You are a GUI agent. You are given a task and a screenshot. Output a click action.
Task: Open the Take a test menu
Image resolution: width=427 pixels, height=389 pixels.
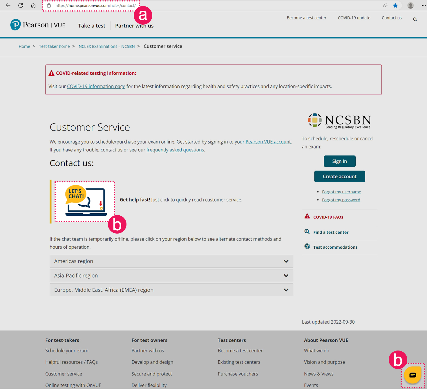click(x=92, y=26)
